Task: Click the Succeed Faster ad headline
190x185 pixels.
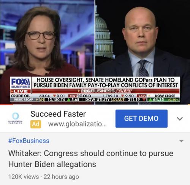Action: [58, 114]
